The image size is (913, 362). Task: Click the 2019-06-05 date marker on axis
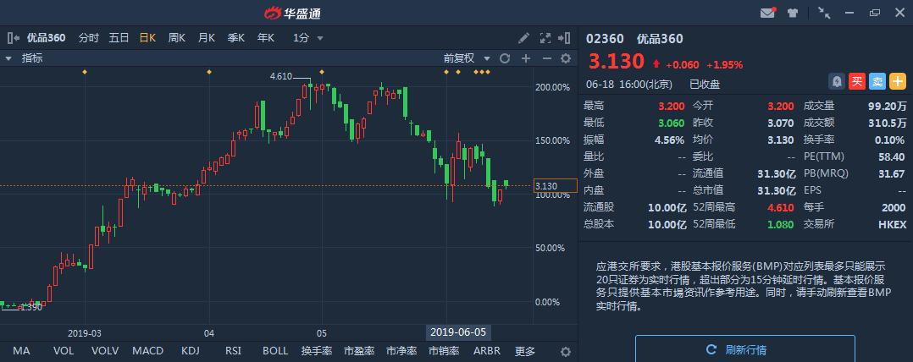(x=459, y=332)
